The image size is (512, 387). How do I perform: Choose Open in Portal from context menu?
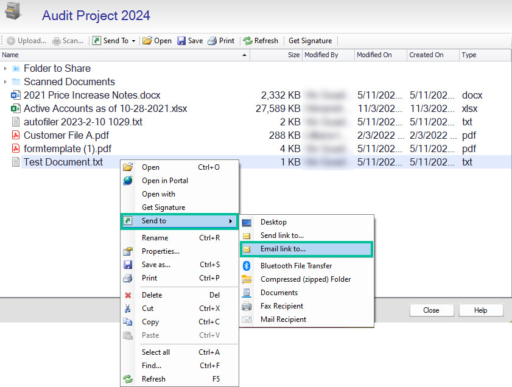180,181
